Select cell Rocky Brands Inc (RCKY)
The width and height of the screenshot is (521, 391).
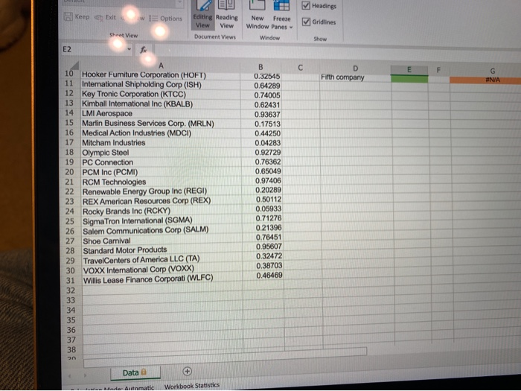162,211
